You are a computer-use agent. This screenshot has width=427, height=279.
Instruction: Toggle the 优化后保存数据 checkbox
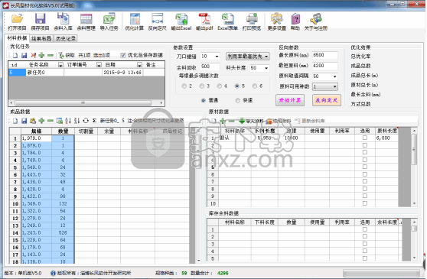click(123, 55)
